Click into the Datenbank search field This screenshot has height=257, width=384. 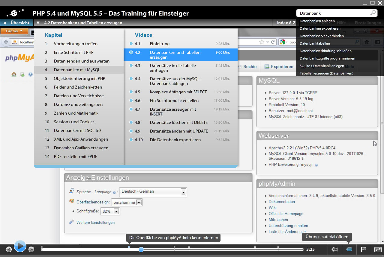click(333, 13)
